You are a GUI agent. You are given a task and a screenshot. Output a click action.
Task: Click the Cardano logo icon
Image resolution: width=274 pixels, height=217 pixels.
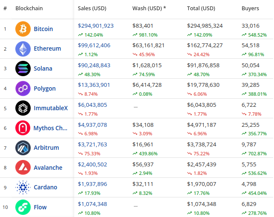point(23,187)
